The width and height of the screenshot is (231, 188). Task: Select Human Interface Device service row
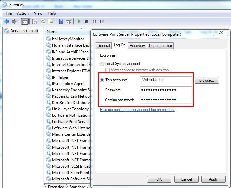click(68, 45)
